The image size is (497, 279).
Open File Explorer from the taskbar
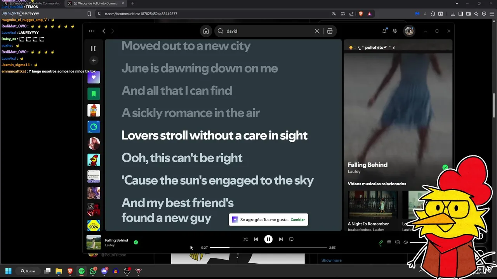59,271
